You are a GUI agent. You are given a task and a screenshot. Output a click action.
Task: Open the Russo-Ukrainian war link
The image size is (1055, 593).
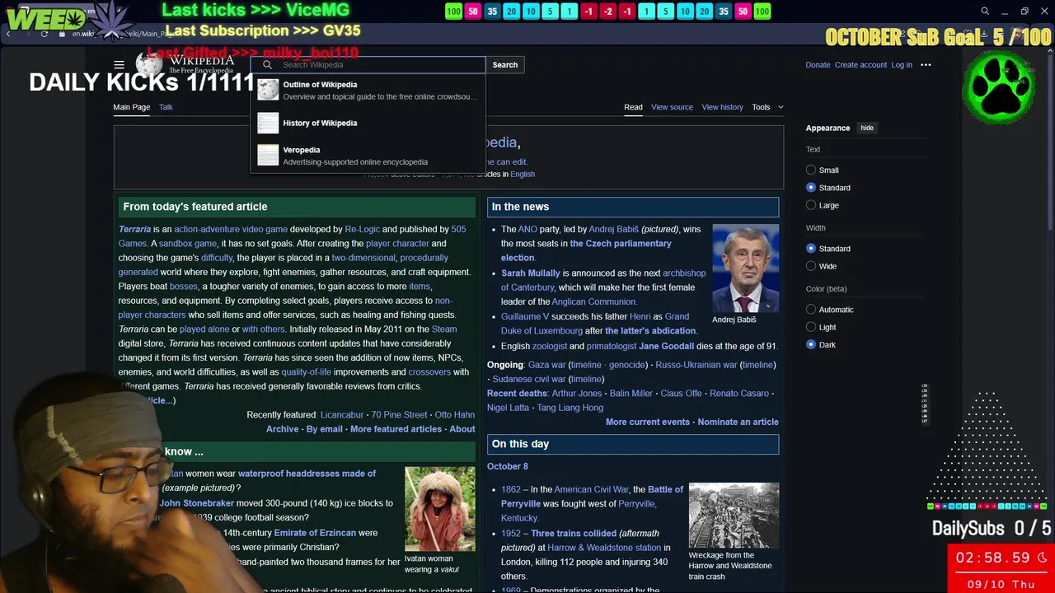696,365
